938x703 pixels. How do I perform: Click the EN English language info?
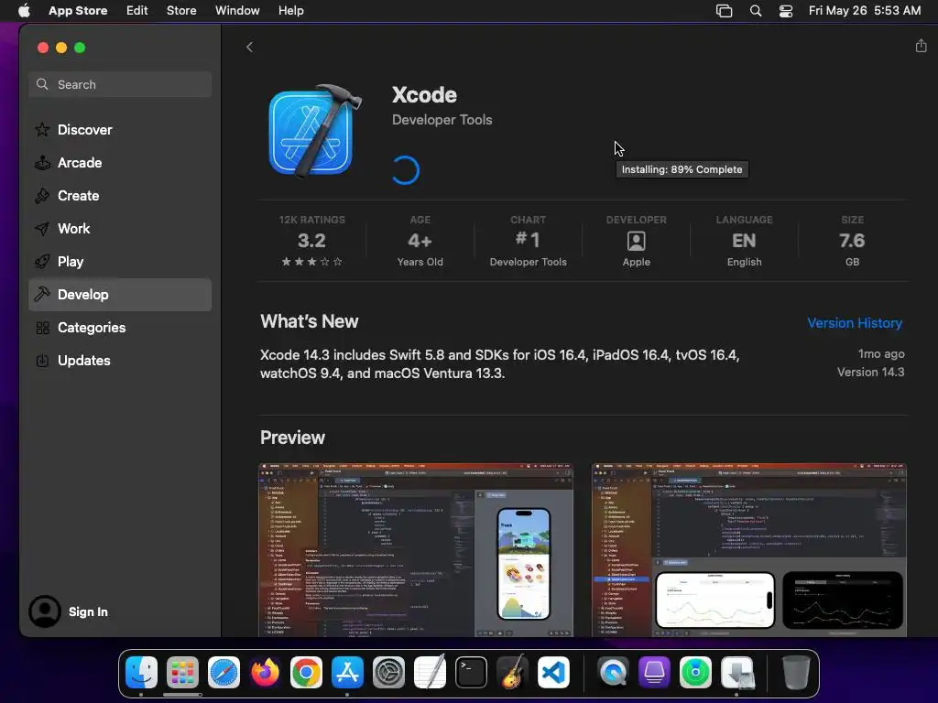pyautogui.click(x=744, y=241)
